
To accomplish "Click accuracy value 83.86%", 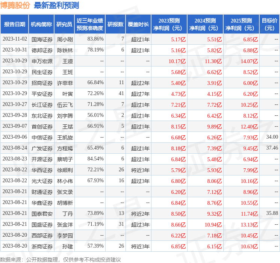I will [x=95, y=39].
